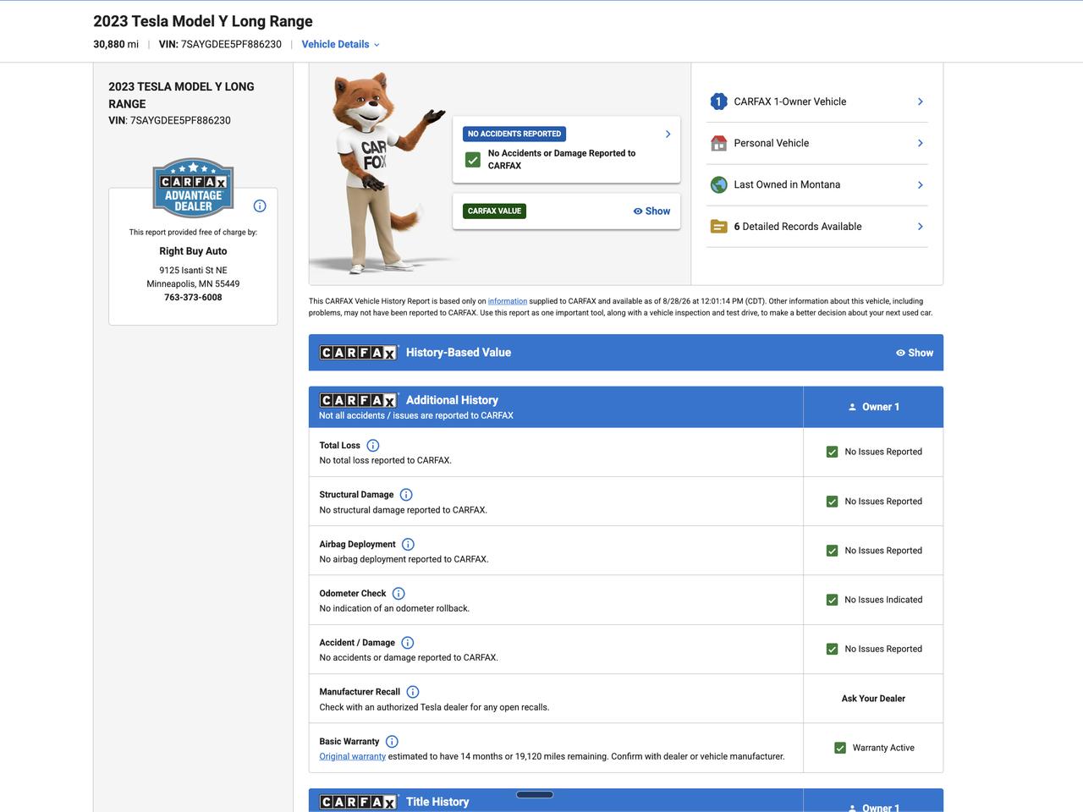Click the info icon next to Manufacturer Recall

(413, 692)
